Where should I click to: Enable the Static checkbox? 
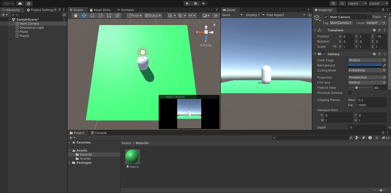pyautogui.click(x=369, y=17)
